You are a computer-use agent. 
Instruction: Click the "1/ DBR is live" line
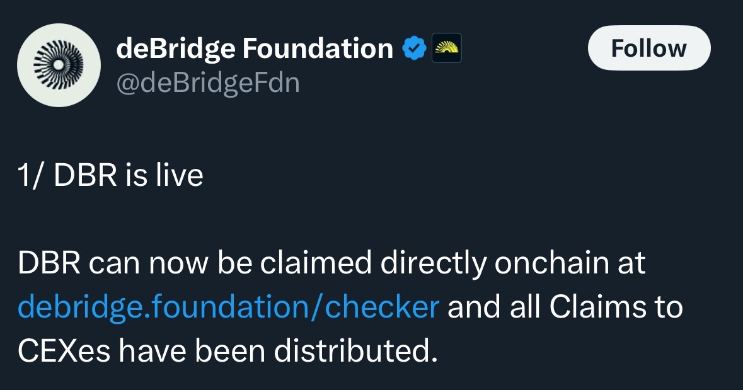[x=111, y=176]
